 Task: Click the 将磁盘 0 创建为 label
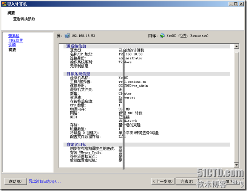pyautogui.click(x=84, y=133)
